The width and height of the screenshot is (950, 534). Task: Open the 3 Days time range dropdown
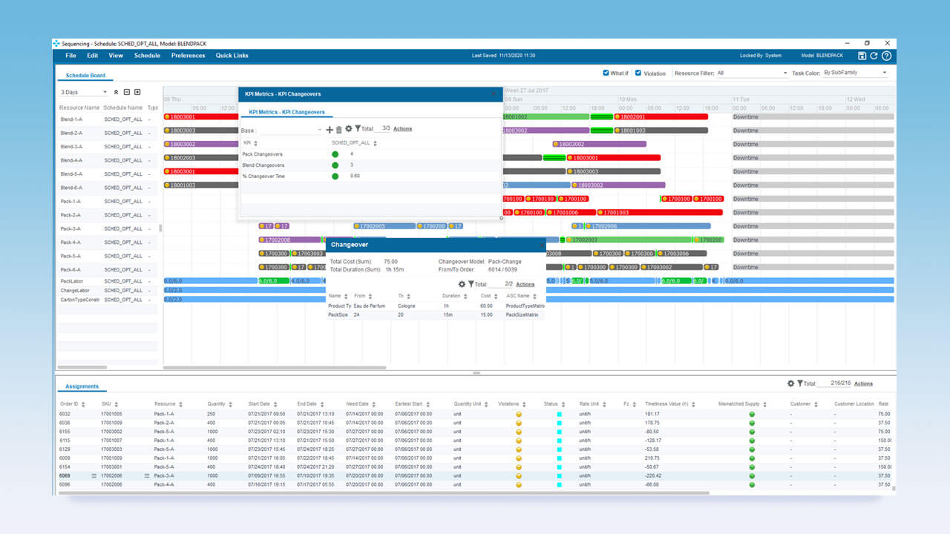pos(84,92)
